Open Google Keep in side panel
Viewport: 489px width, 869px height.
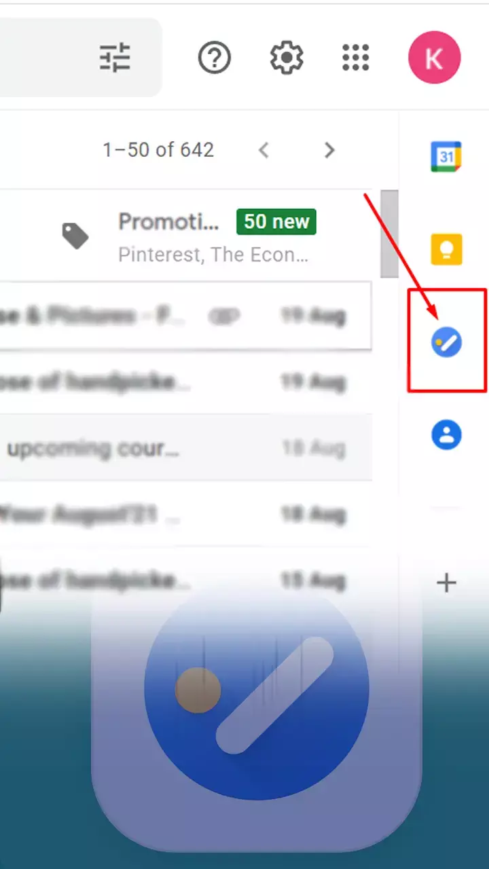pos(446,249)
